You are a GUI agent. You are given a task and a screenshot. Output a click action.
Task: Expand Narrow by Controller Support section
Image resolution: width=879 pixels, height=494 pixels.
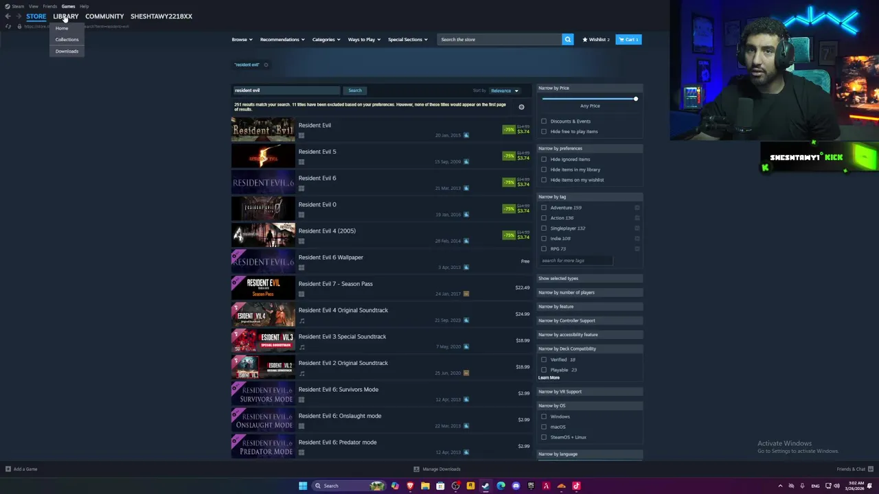[590, 320]
